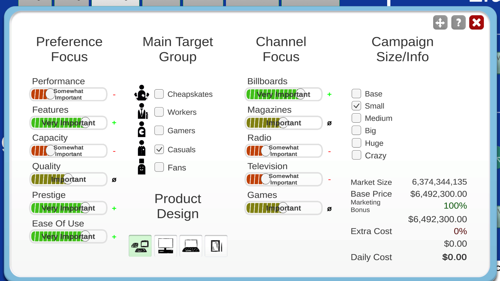
Task: Select the desktop with peripherals product design icon
Action: click(x=140, y=246)
